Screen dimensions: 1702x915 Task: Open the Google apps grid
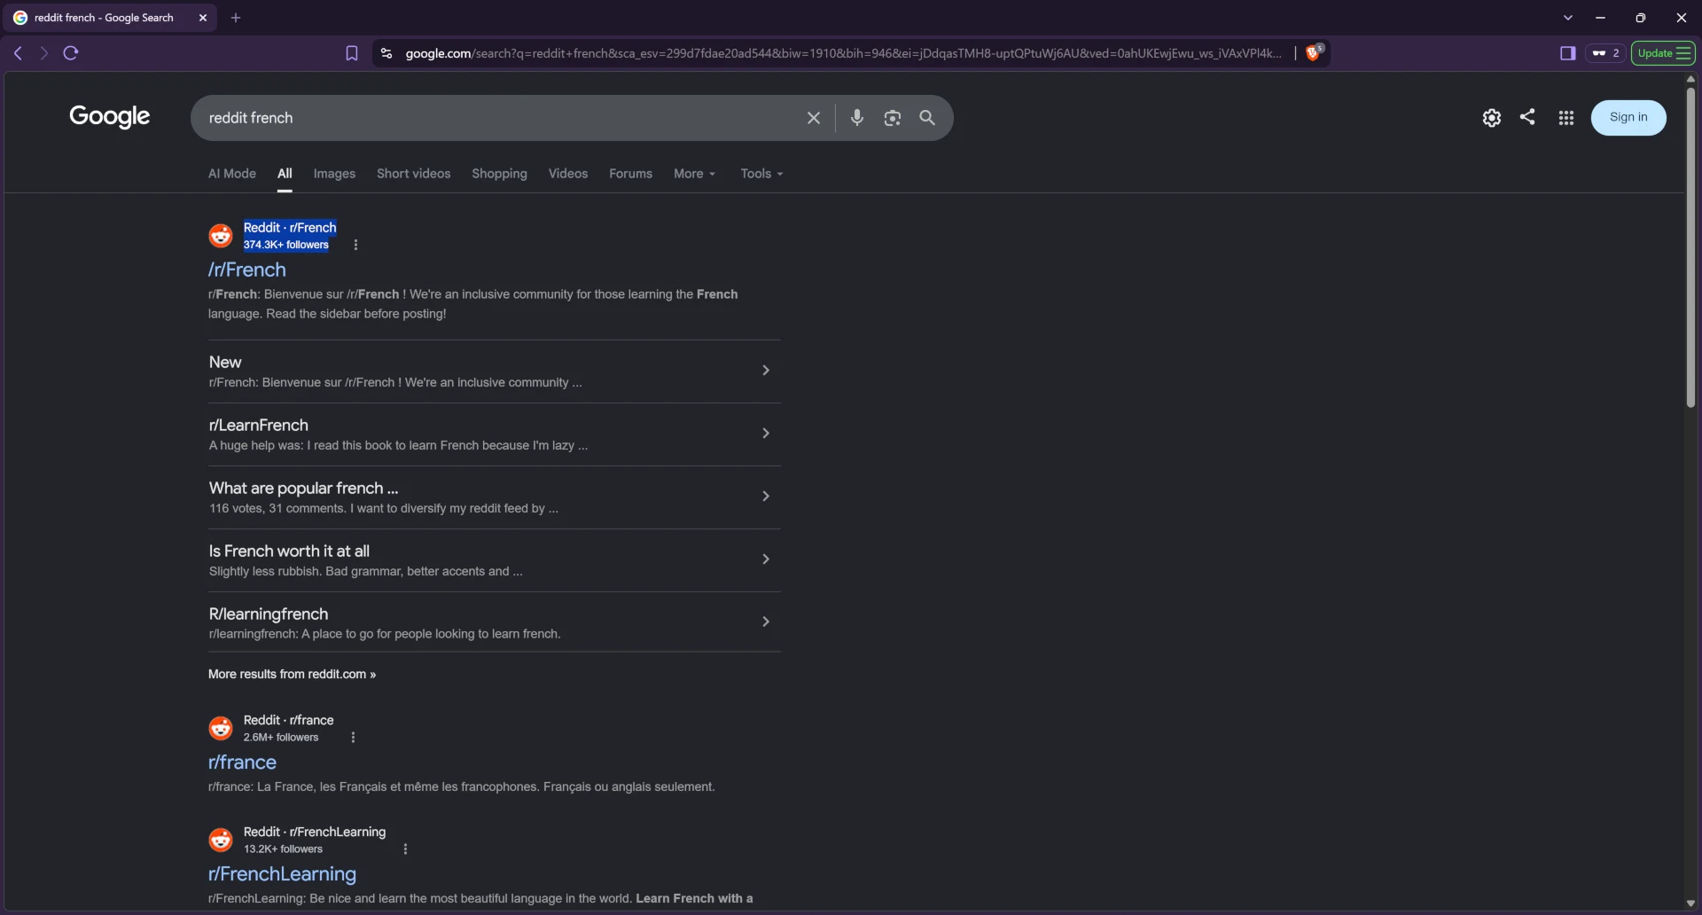[x=1566, y=118]
